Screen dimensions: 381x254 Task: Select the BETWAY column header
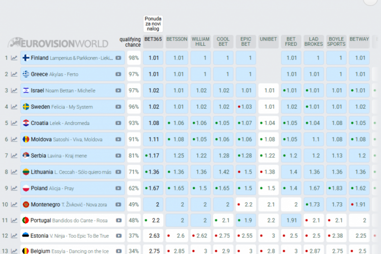point(359,41)
